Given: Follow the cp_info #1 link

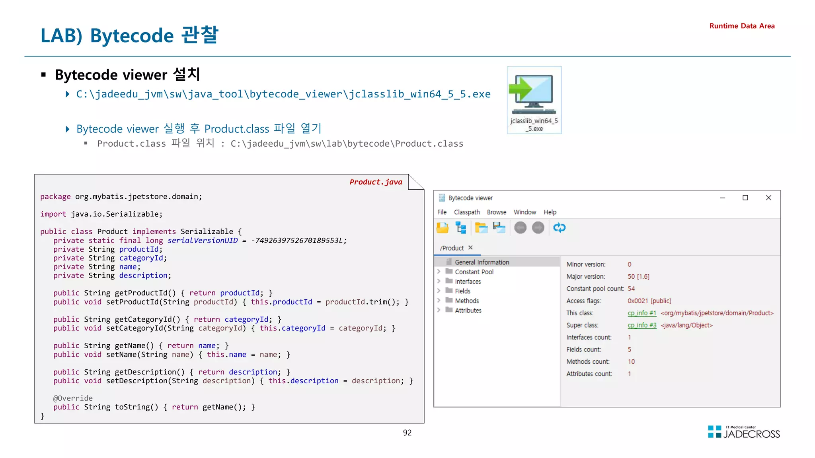Looking at the screenshot, I should pos(642,313).
